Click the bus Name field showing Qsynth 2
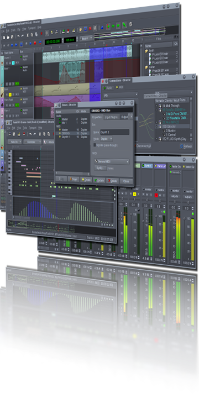This screenshot has width=199, height=398. (115, 132)
